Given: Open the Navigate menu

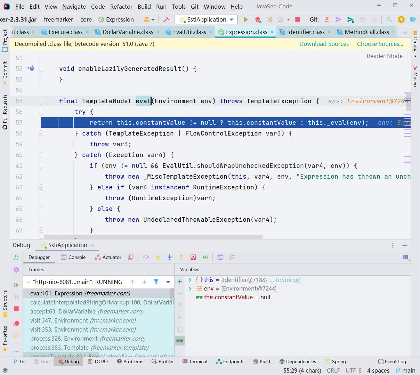Looking at the screenshot, I should tap(74, 6).
